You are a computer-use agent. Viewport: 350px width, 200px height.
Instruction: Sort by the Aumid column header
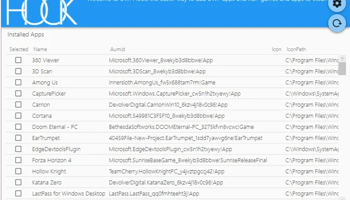[x=118, y=49]
